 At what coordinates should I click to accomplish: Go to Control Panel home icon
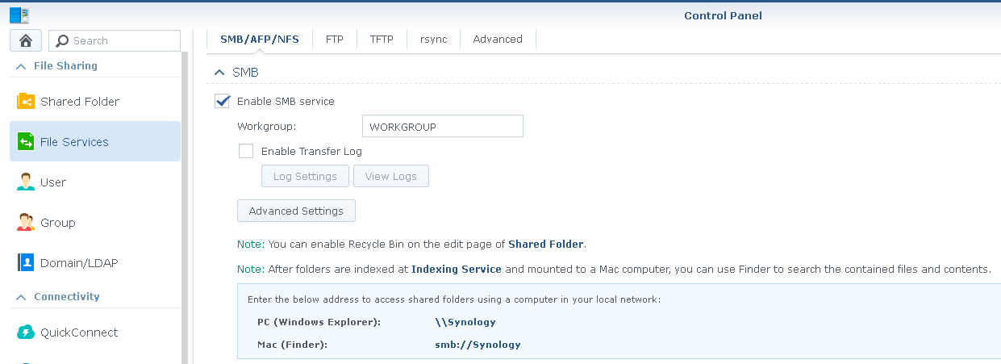click(x=26, y=40)
